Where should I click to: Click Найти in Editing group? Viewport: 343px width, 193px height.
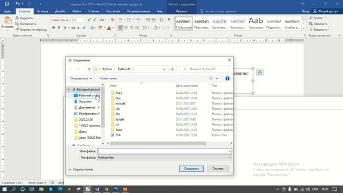coord(318,18)
